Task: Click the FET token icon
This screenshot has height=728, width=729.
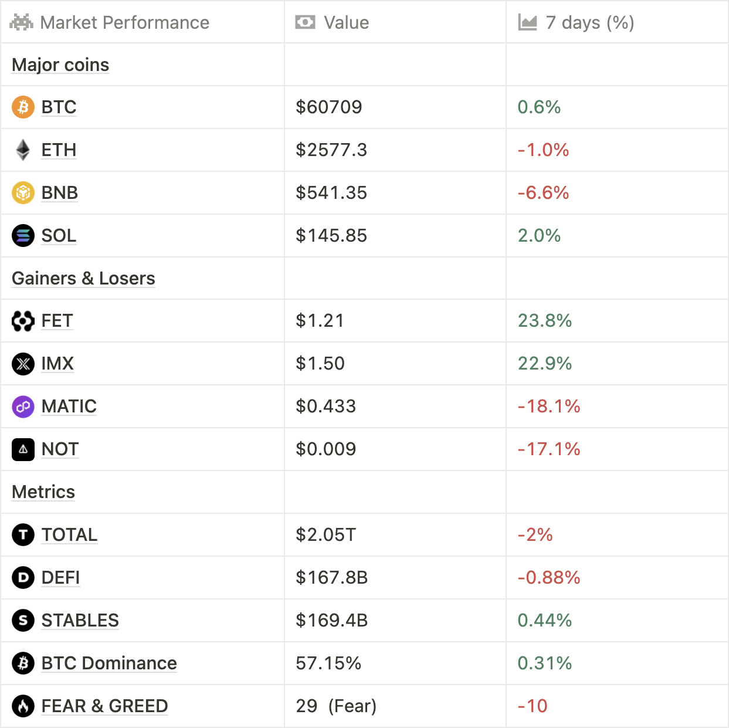Action: (23, 321)
